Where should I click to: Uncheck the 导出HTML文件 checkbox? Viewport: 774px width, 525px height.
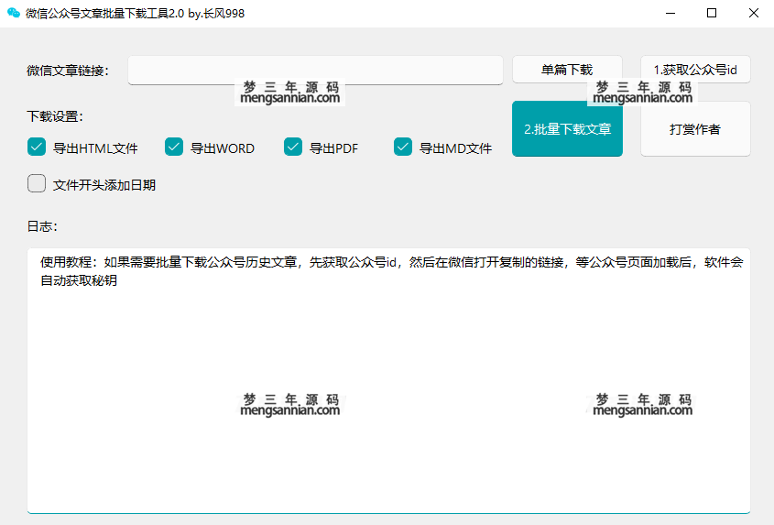(x=37, y=148)
